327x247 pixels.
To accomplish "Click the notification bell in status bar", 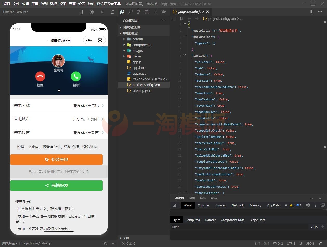I will (x=321, y=244).
